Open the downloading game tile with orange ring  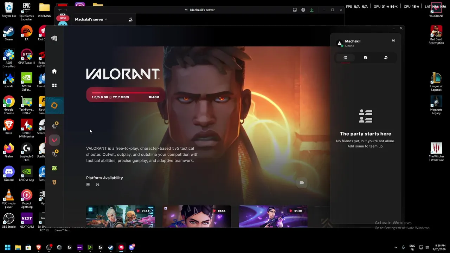coord(54,105)
